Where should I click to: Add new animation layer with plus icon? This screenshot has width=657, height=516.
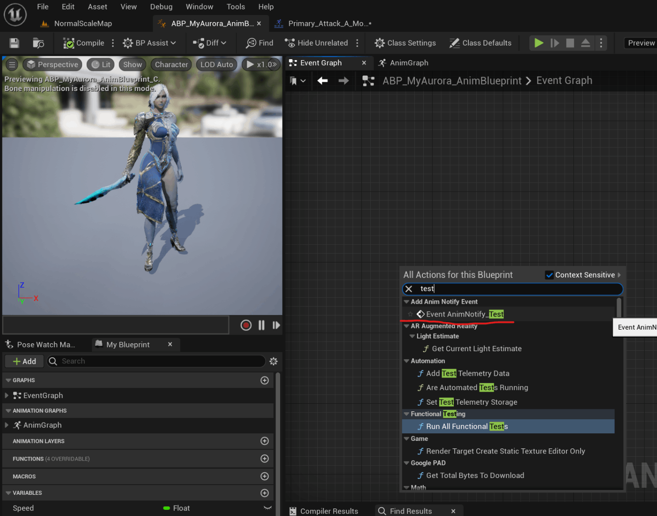[265, 441]
